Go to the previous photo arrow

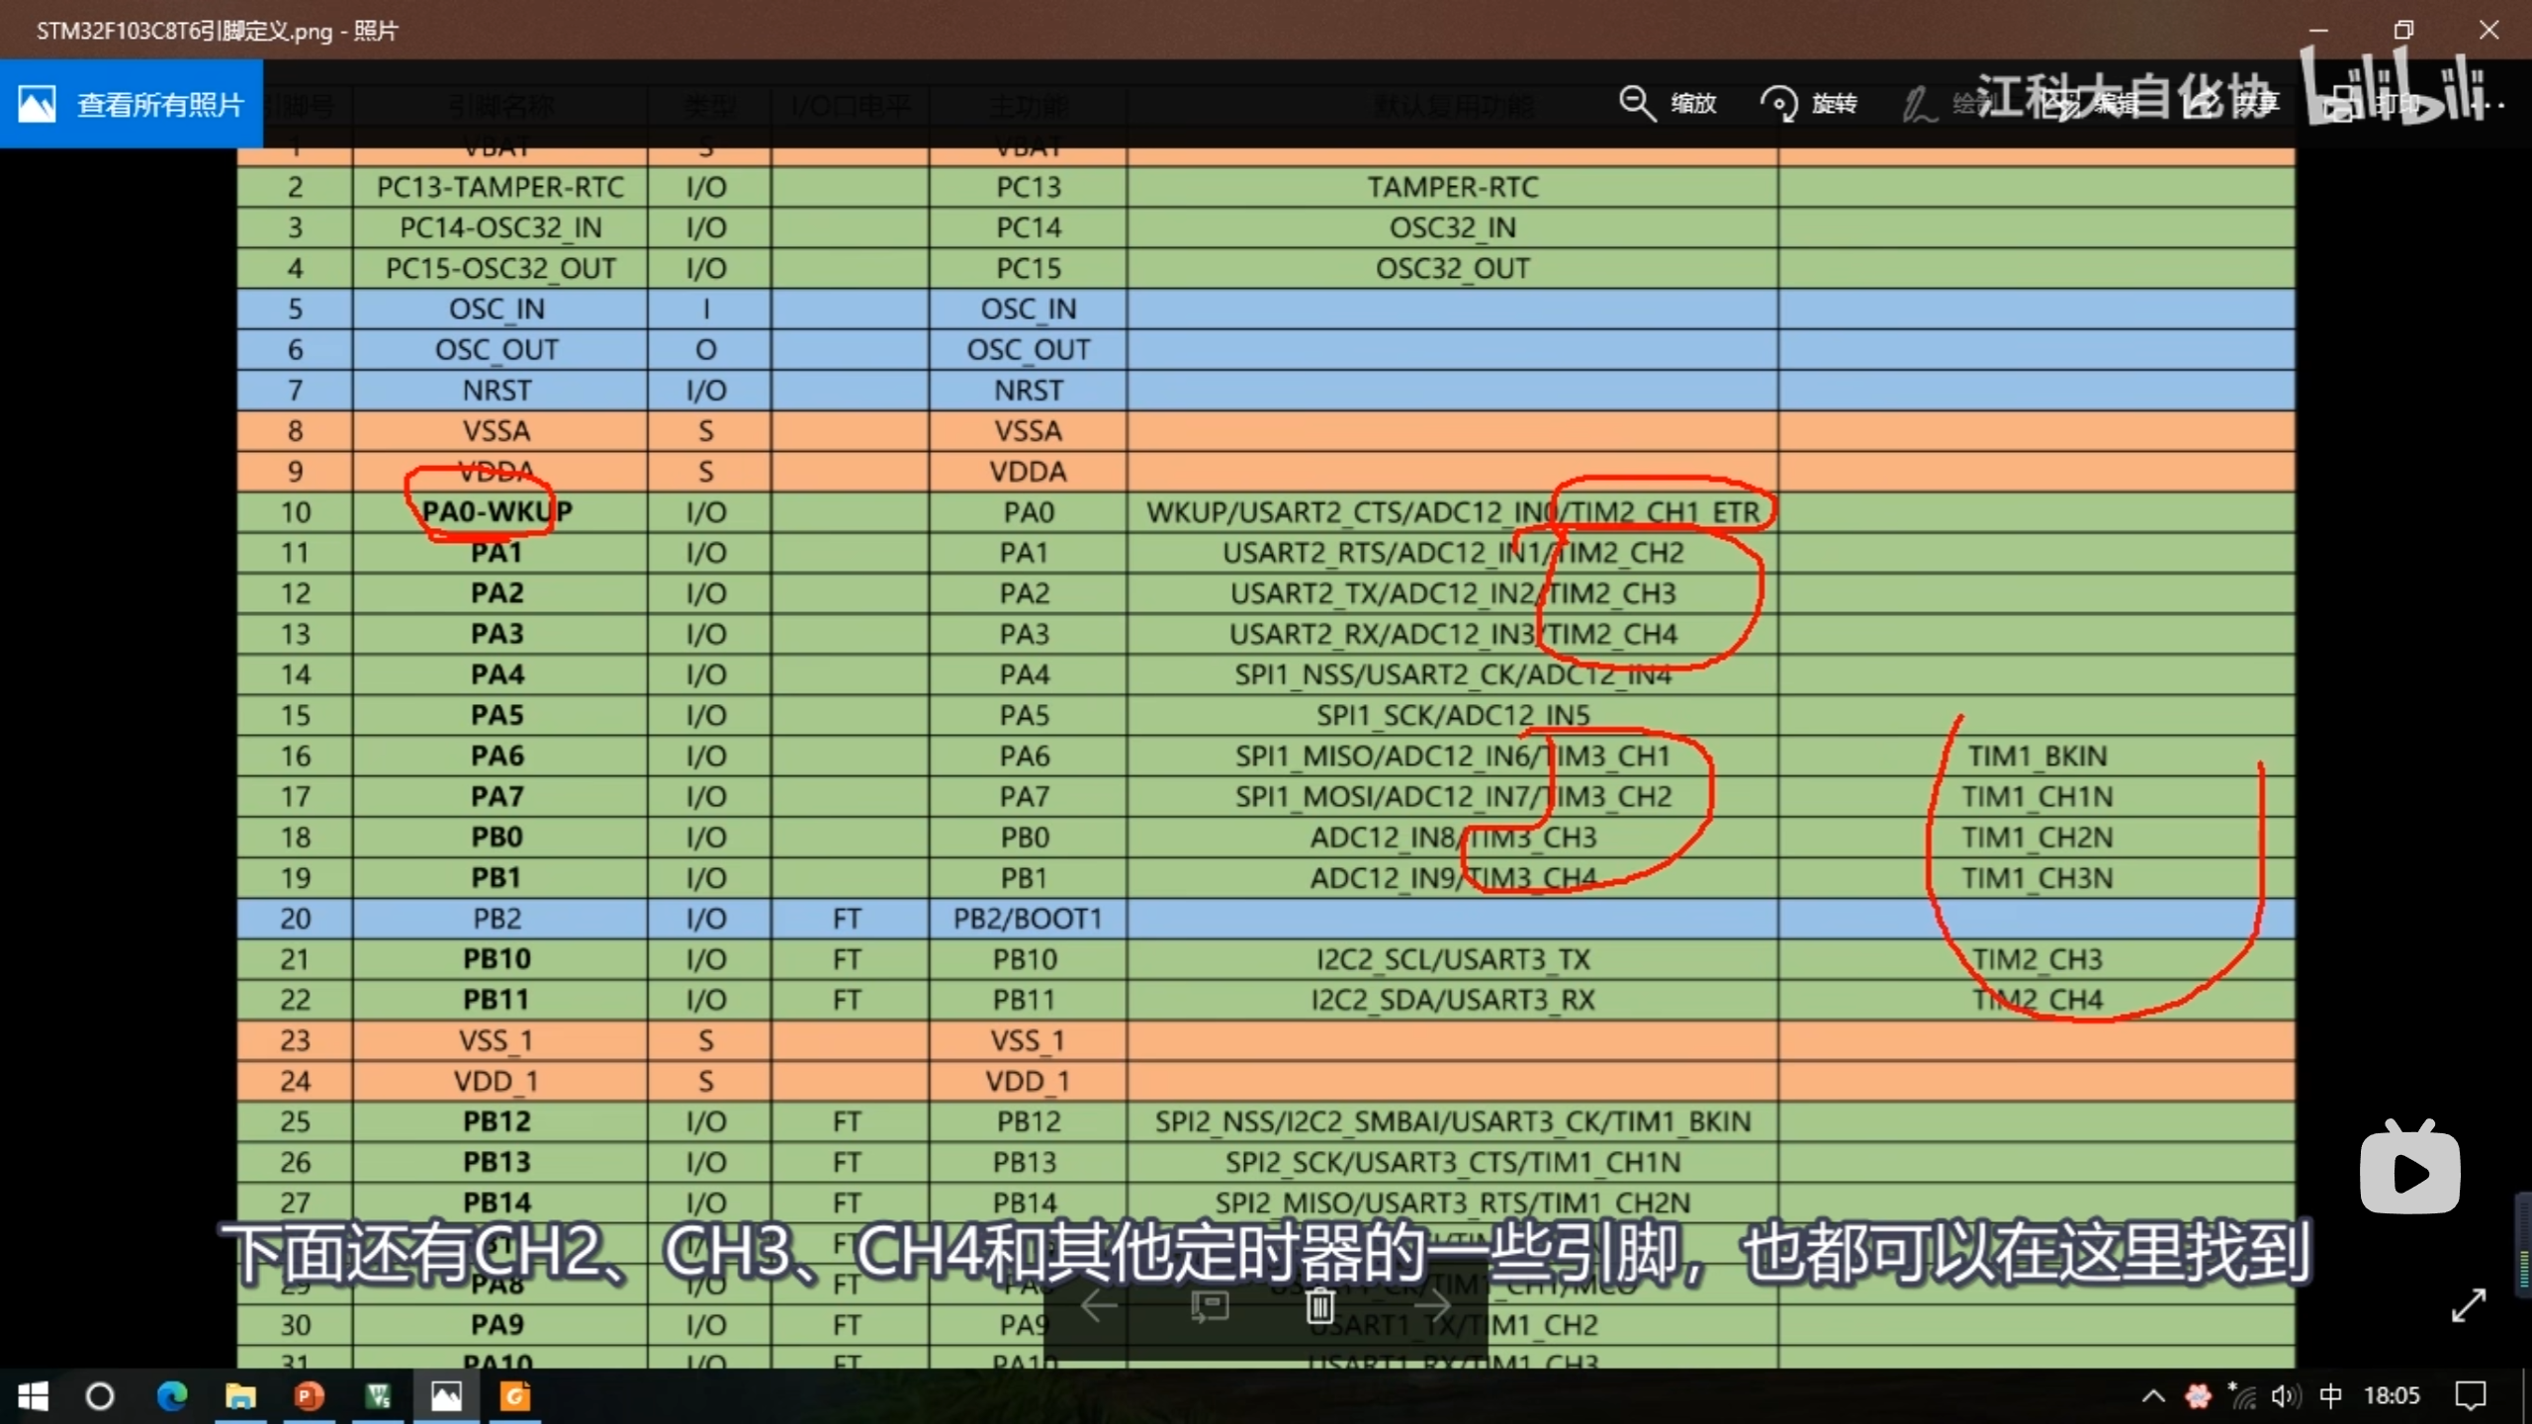pos(1099,1306)
